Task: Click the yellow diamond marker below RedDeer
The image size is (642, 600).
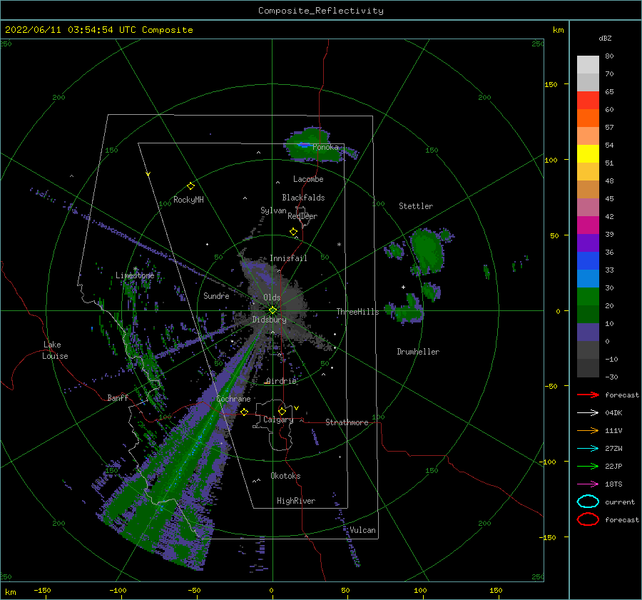Action: pos(293,232)
